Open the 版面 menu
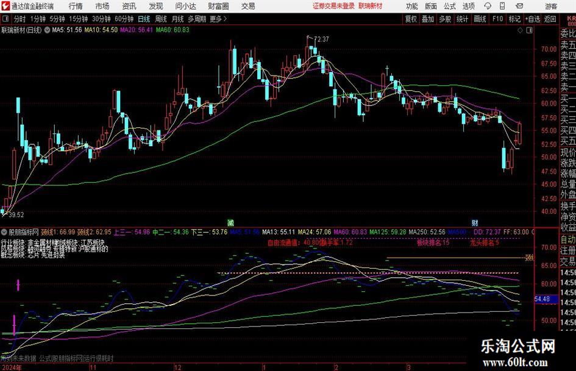Image resolution: width=576 pixels, height=371 pixels. tap(431, 6)
